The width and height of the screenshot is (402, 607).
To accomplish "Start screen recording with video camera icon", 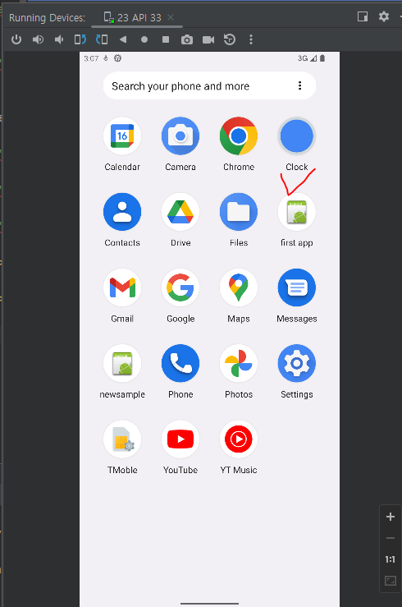I will tap(208, 39).
